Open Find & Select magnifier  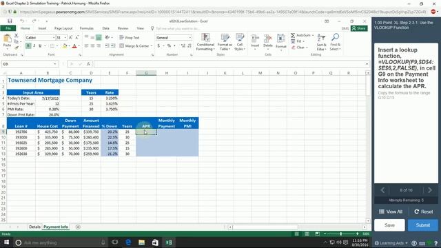(x=335, y=41)
